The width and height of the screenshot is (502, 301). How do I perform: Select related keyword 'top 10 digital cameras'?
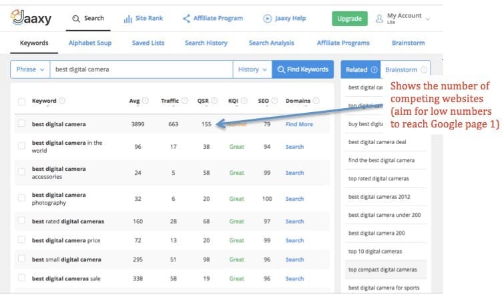click(375, 252)
